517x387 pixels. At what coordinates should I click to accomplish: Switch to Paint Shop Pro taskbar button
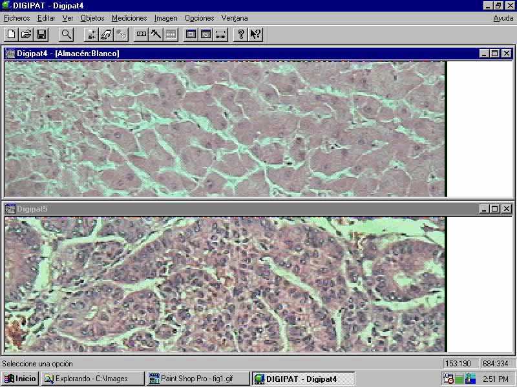click(198, 379)
